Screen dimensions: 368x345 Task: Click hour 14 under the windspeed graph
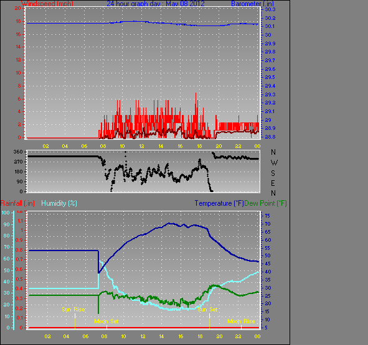(x=161, y=146)
